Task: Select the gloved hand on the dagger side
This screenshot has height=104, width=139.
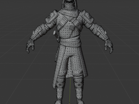Action: coord(30,46)
